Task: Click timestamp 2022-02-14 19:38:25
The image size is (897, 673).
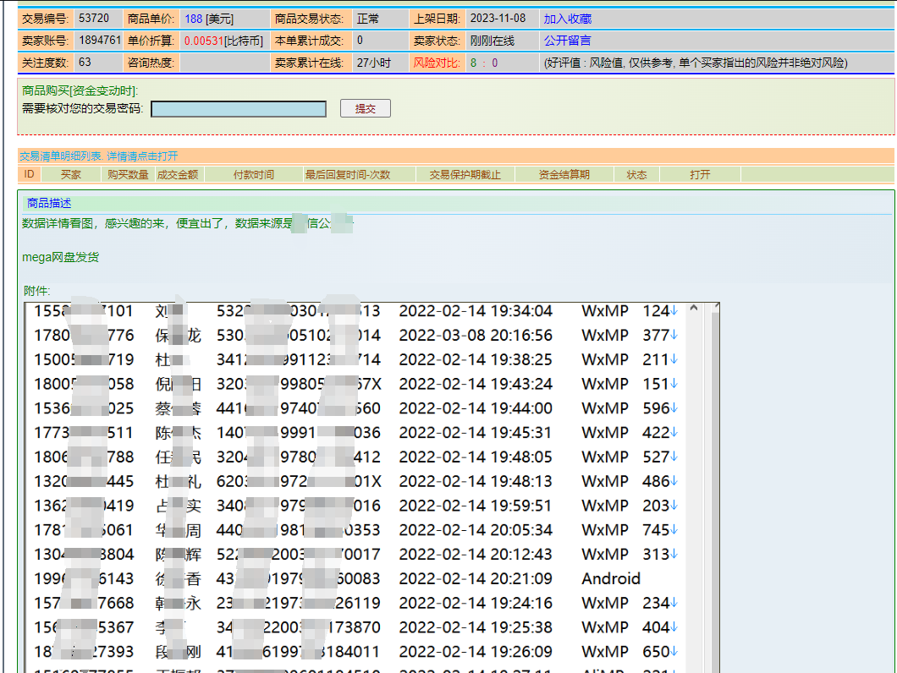Action: (x=476, y=359)
